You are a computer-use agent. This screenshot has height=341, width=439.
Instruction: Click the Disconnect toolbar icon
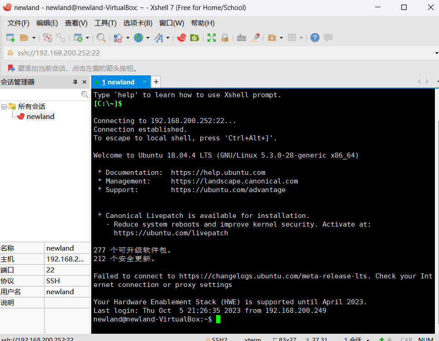48,38
